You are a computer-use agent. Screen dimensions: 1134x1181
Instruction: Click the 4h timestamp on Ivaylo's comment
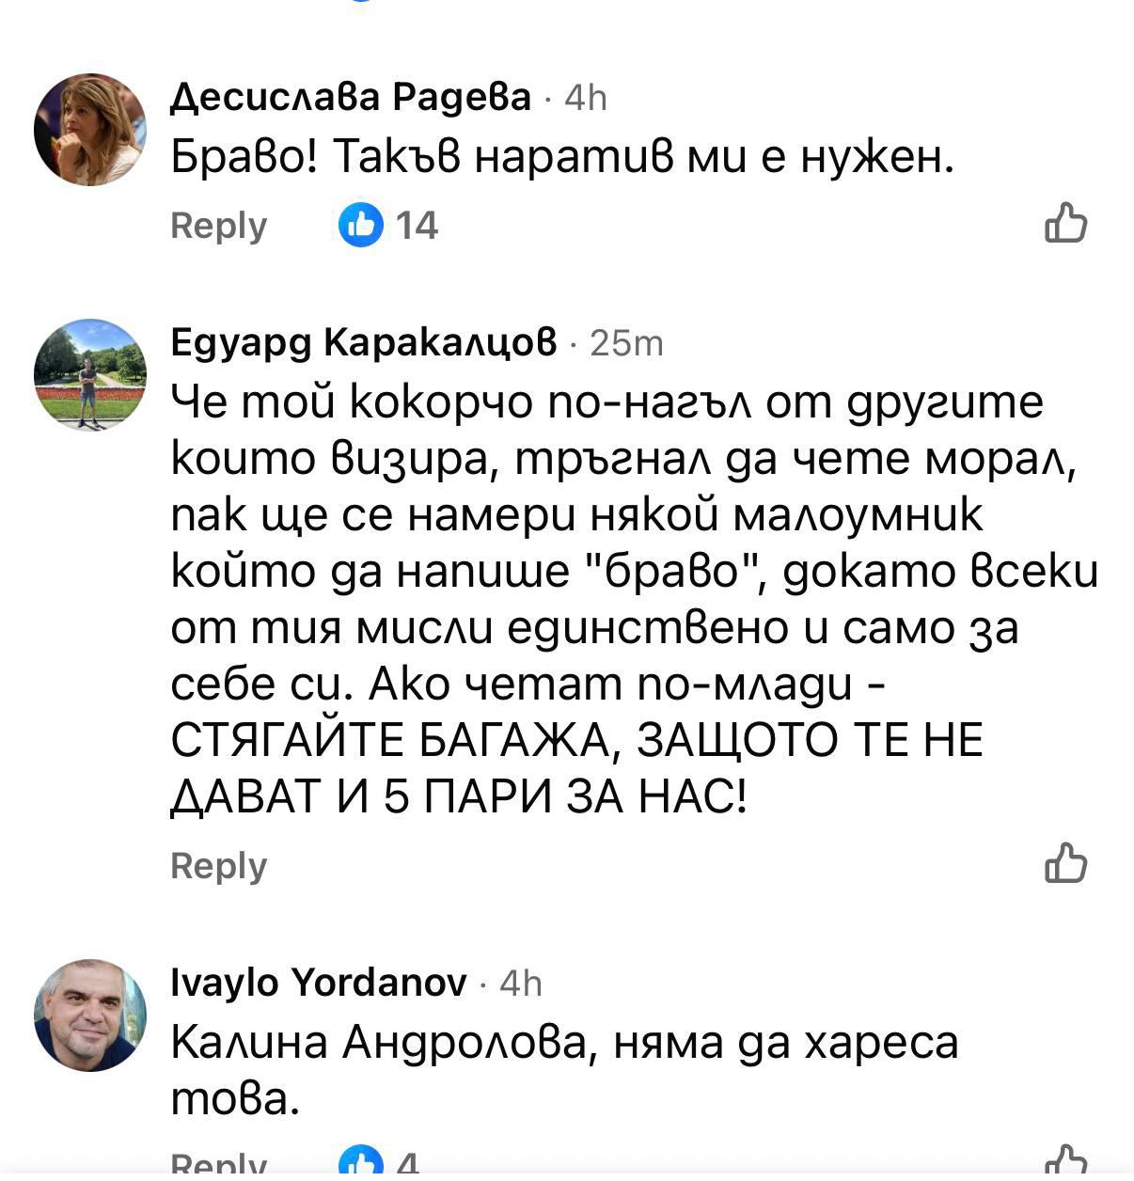(x=521, y=984)
